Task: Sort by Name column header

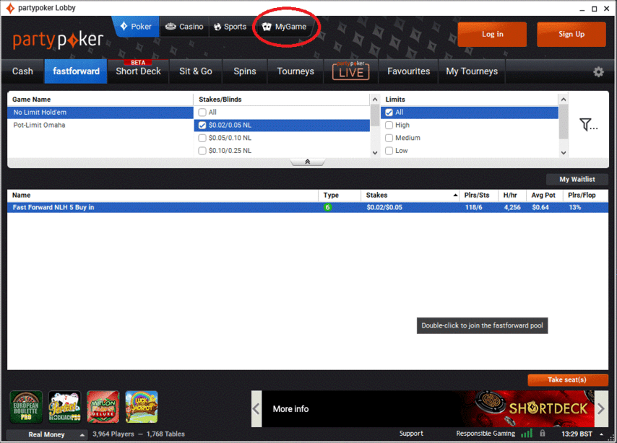Action: [x=163, y=196]
